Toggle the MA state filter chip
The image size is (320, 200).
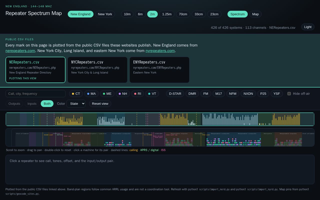(91, 93)
